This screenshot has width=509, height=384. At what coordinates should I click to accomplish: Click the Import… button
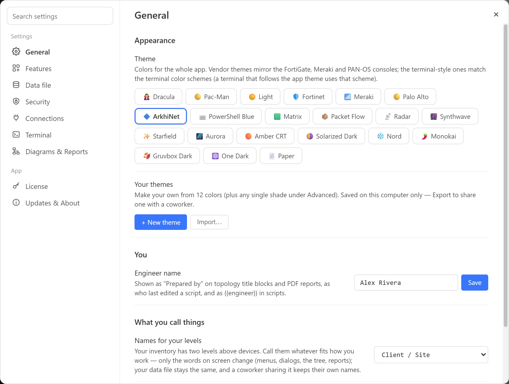click(x=209, y=222)
